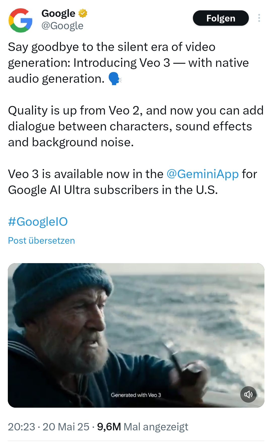Image resolution: width=272 pixels, height=443 pixels.
Task: Click the Generated with Veo 3 caption
Action: point(136,395)
